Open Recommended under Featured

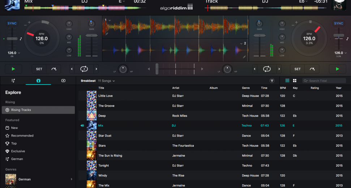pos(22,136)
